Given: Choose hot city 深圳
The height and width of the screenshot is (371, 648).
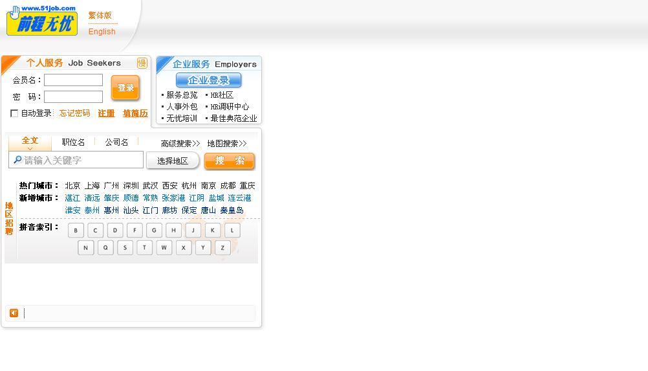Looking at the screenshot, I should click(131, 186).
